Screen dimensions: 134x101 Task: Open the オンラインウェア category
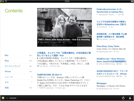(18, 66)
